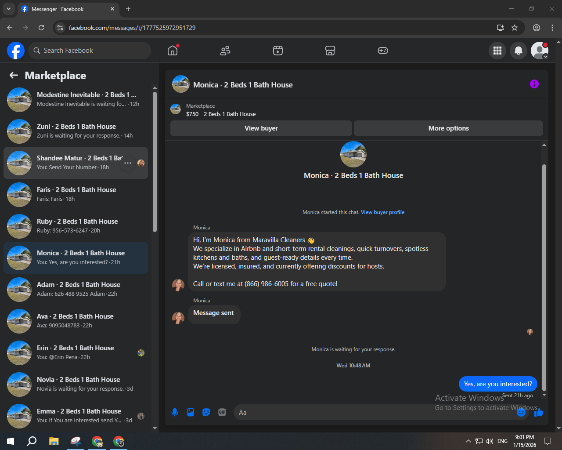Click the More options button
Image resolution: width=562 pixels, height=450 pixels.
[448, 128]
